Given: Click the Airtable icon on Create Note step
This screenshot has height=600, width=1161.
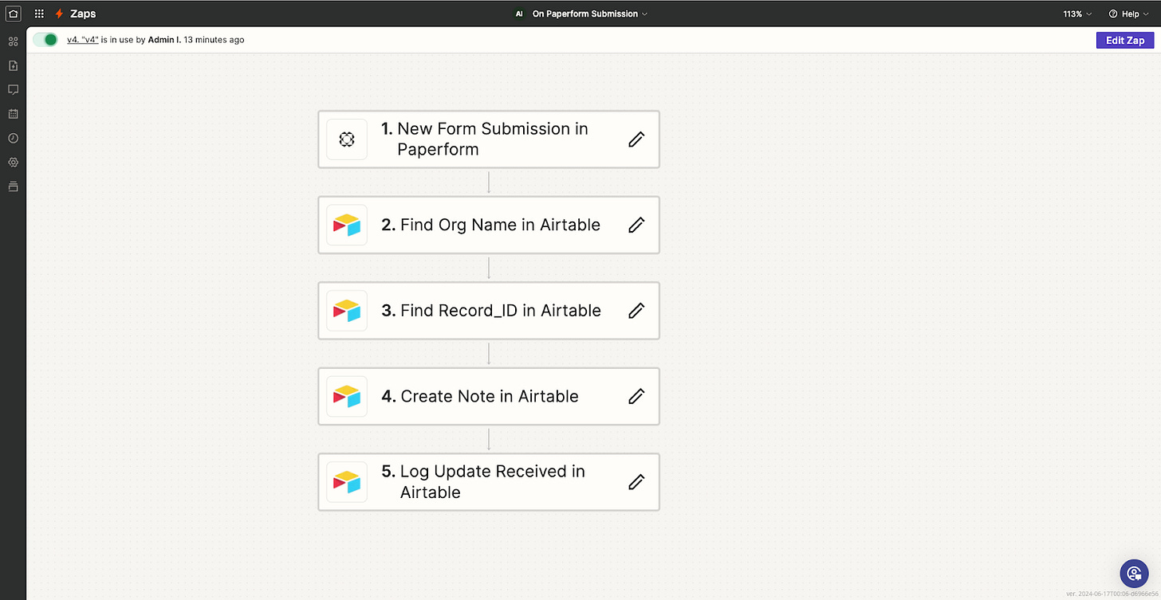Looking at the screenshot, I should click(x=347, y=396).
